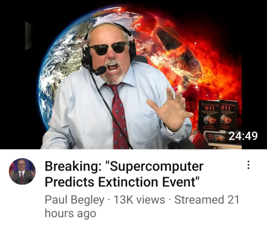The height and width of the screenshot is (230, 267).
Task: Open Paul Begley channel avatar
Action: tap(22, 171)
